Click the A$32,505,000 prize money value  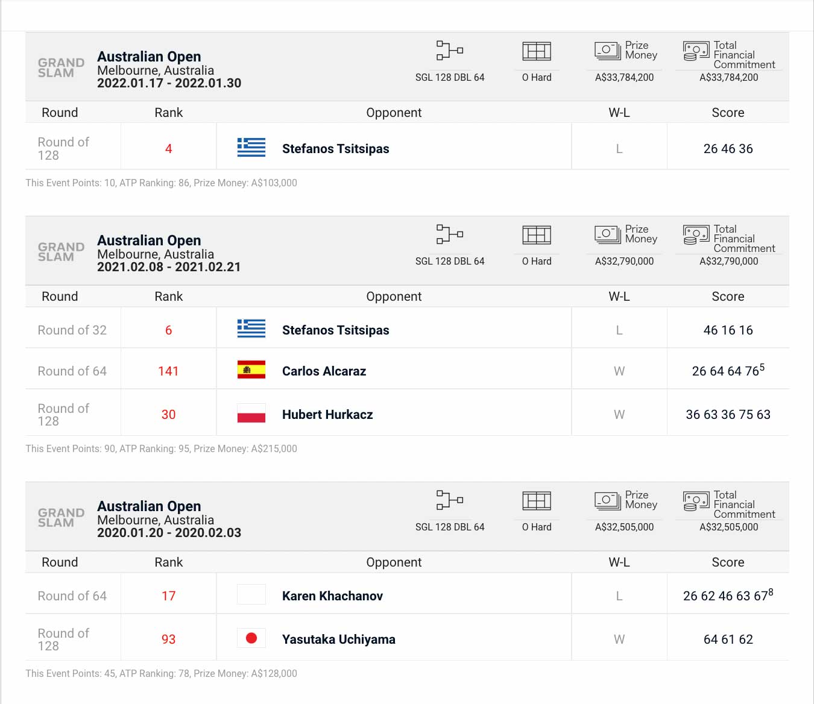coord(624,527)
